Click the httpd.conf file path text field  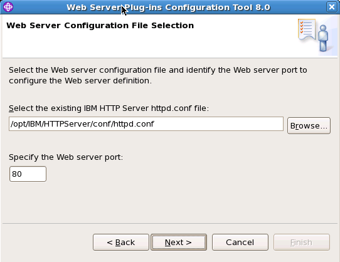pos(146,124)
